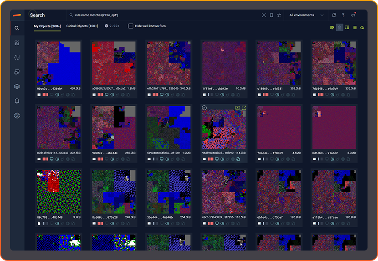Screen dimensions: 378x261
Task: Open saved bookmarks icon in the top bar
Action: [334, 15]
